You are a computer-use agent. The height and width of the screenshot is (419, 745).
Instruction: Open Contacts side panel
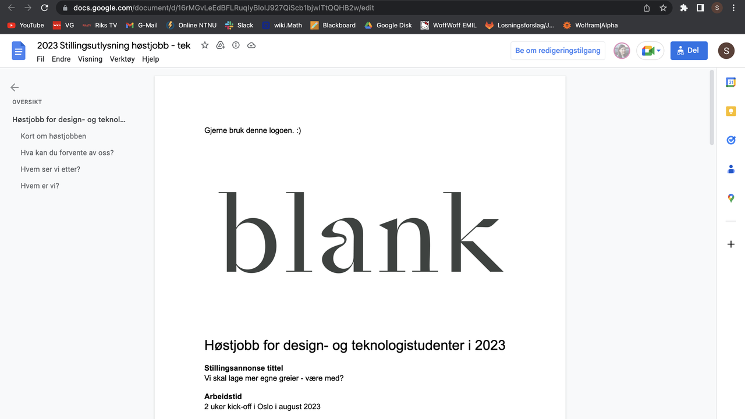731,169
